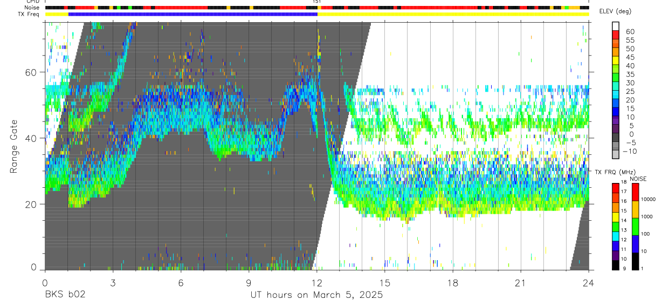Click the yellow swatch in TX FRQ color bar
Image resolution: width=662 pixels, height=306 pixels.
coord(616,216)
